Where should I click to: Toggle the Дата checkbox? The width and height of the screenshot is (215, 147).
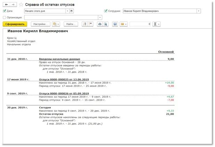pos(5,11)
